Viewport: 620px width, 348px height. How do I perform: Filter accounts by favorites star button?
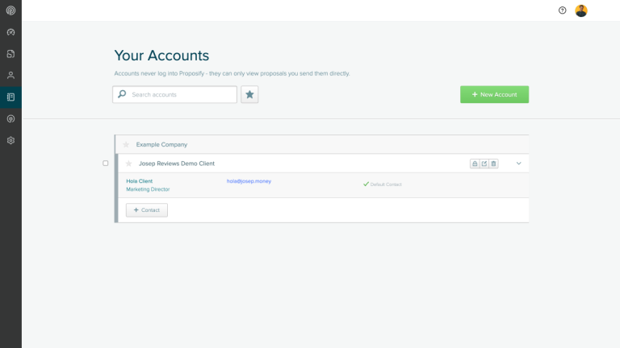click(x=249, y=94)
